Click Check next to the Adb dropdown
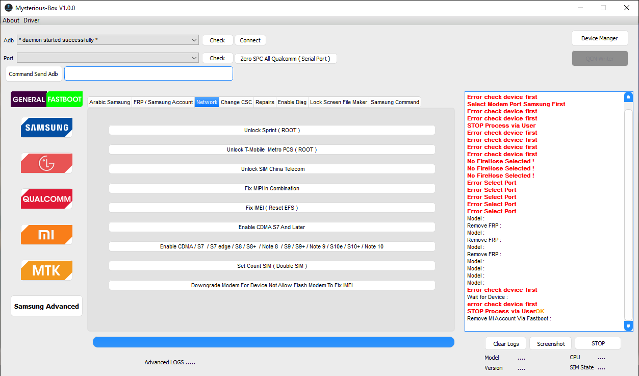The width and height of the screenshot is (639, 376). [217, 40]
